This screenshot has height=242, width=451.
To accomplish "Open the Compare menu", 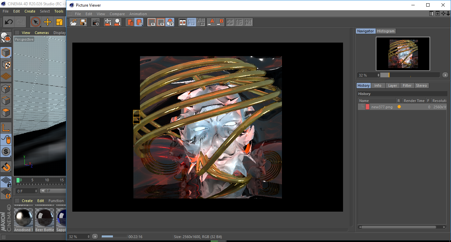I will pyautogui.click(x=117, y=14).
